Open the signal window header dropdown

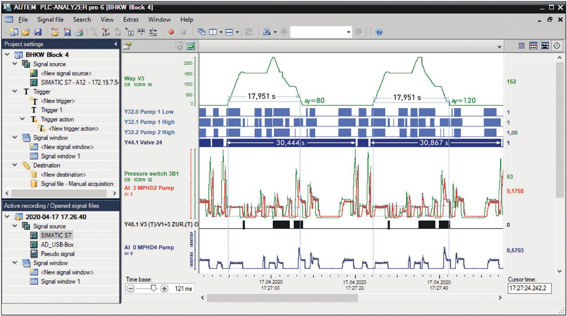point(500,46)
